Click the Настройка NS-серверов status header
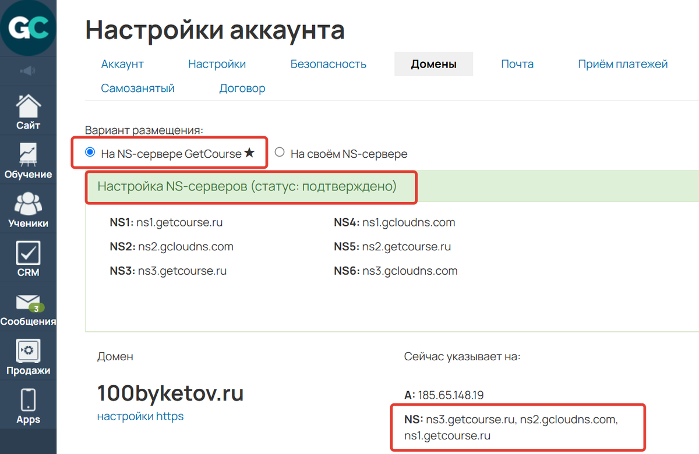 247,187
